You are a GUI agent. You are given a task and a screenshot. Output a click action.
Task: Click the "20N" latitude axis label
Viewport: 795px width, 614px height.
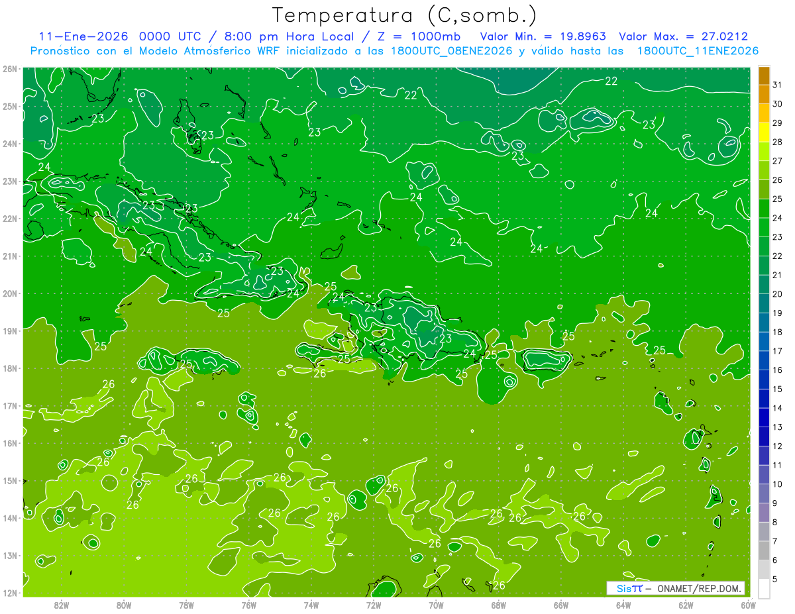[x=10, y=293]
